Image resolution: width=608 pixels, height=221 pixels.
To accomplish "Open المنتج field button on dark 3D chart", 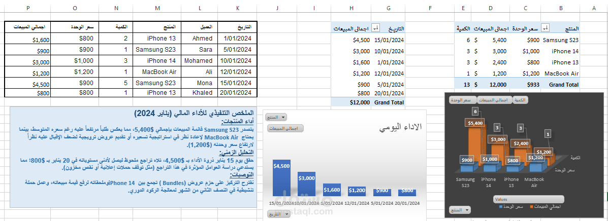I will pyautogui.click(x=460, y=210).
